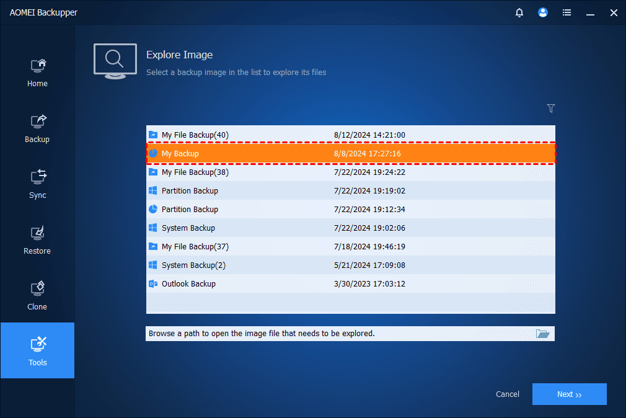
Task: Click the Cancel button
Action: (x=508, y=394)
